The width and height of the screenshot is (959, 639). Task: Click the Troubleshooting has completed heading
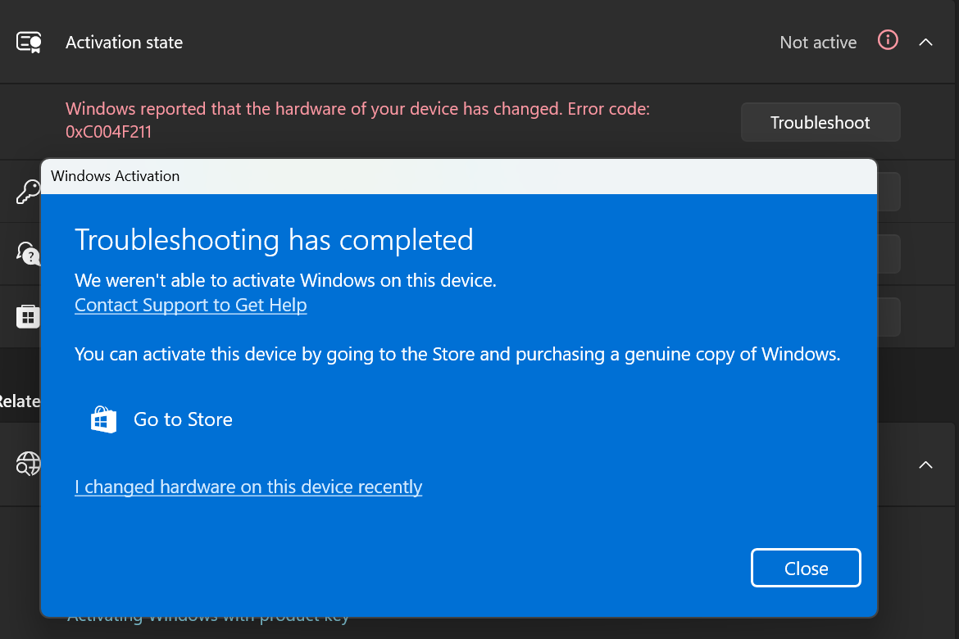274,240
